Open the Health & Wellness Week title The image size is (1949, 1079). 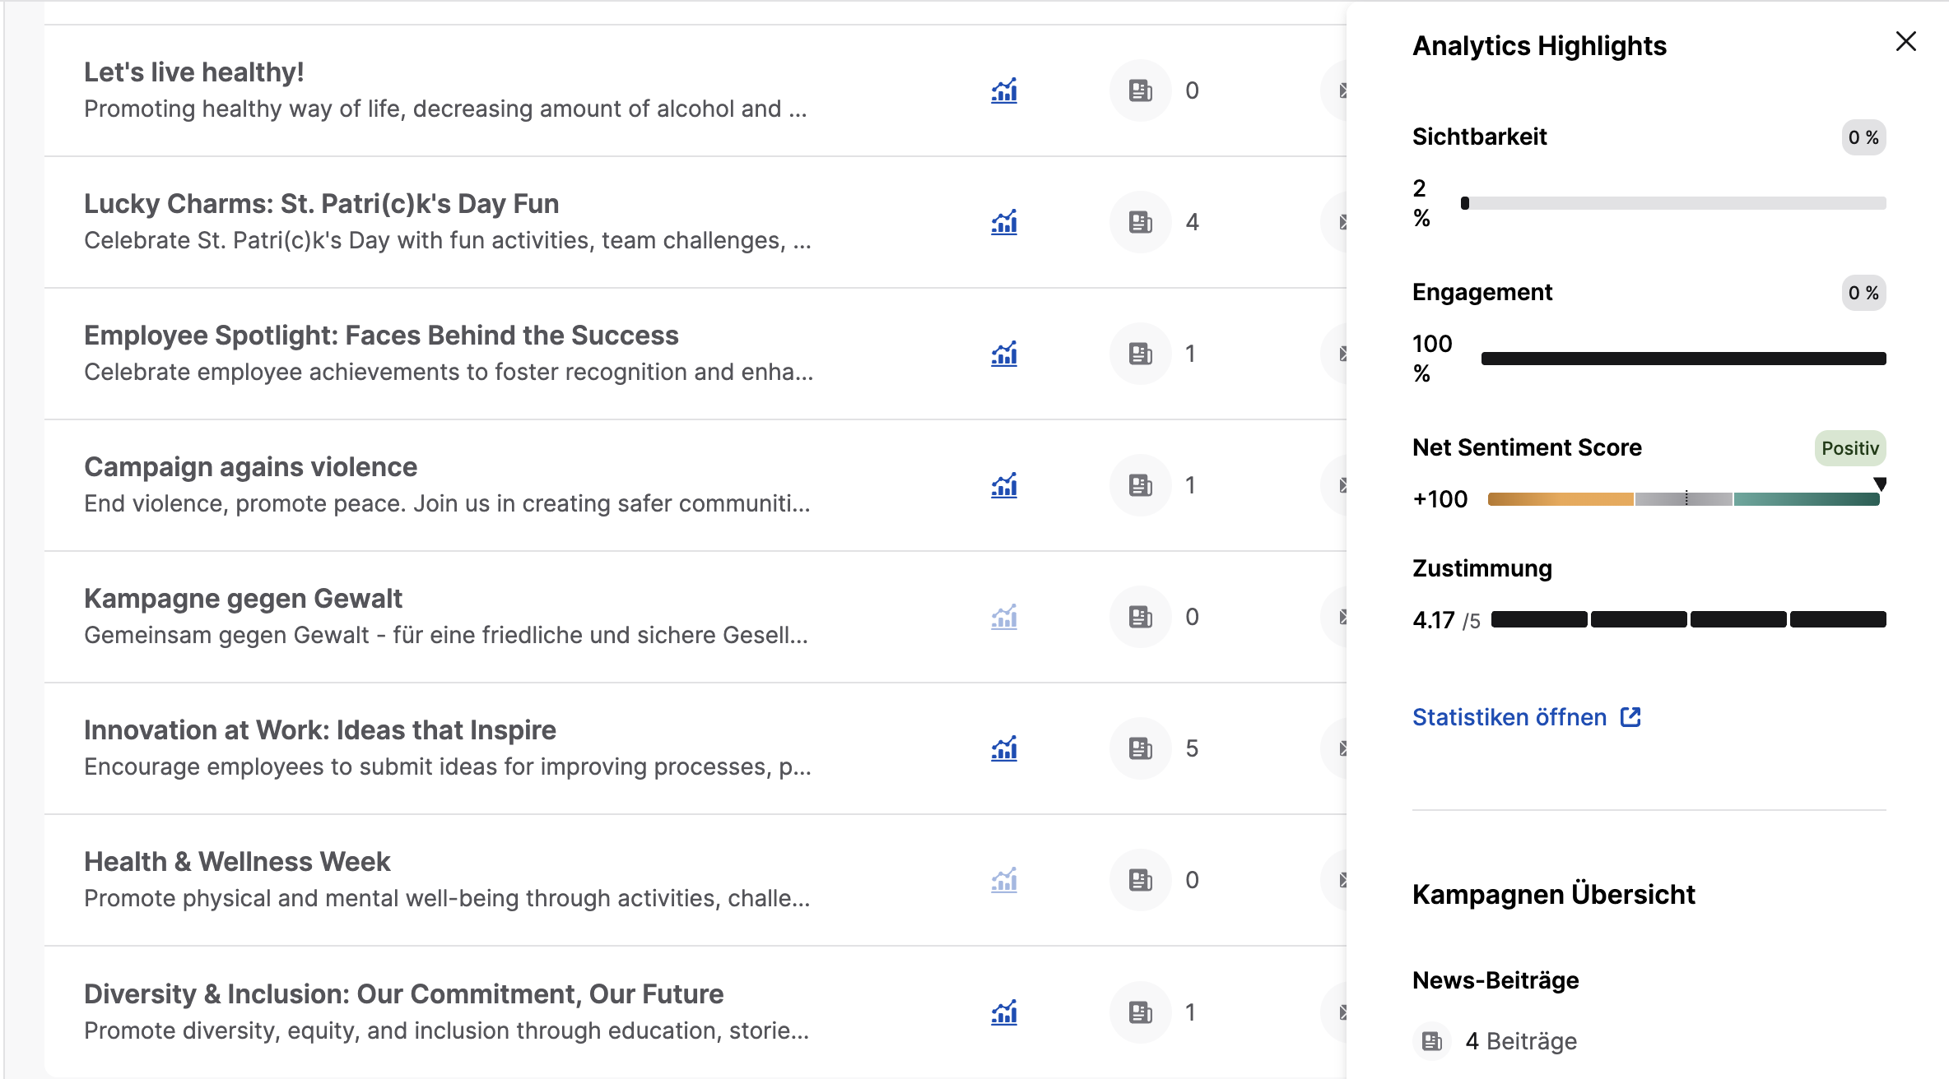tap(237, 862)
